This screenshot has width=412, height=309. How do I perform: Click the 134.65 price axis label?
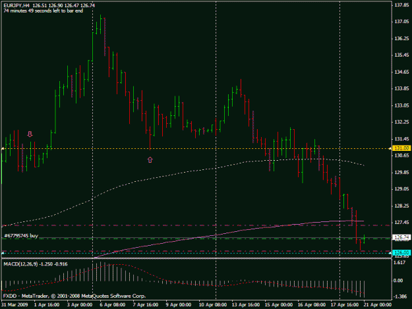401,72
